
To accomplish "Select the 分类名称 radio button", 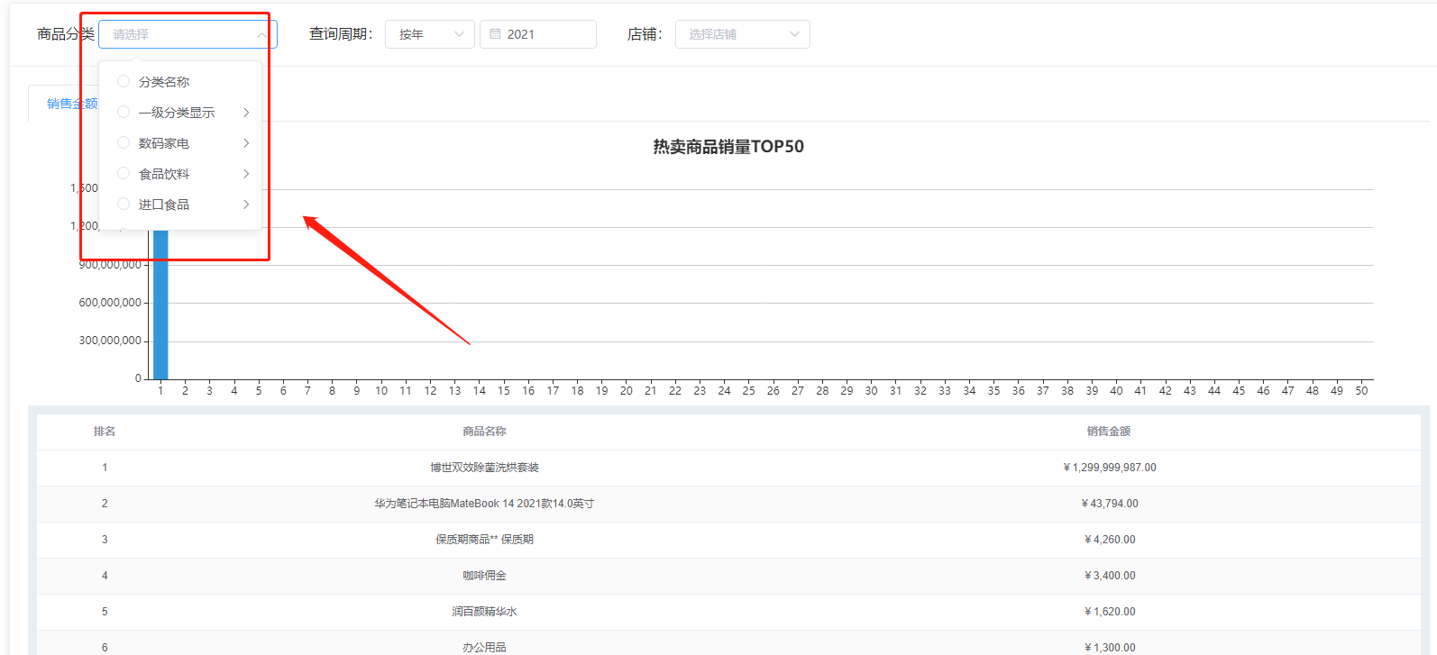I will (124, 81).
